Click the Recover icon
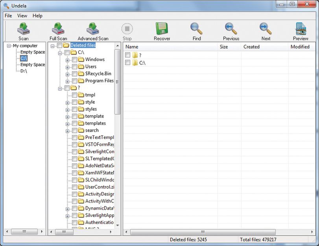This screenshot has width=319, height=246. 162,31
